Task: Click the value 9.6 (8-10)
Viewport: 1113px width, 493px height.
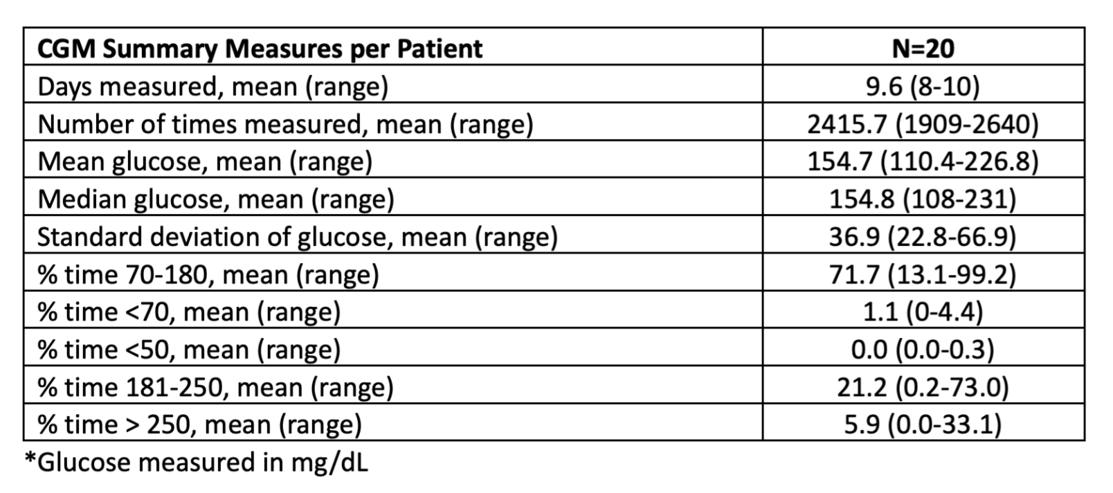Action: [923, 87]
